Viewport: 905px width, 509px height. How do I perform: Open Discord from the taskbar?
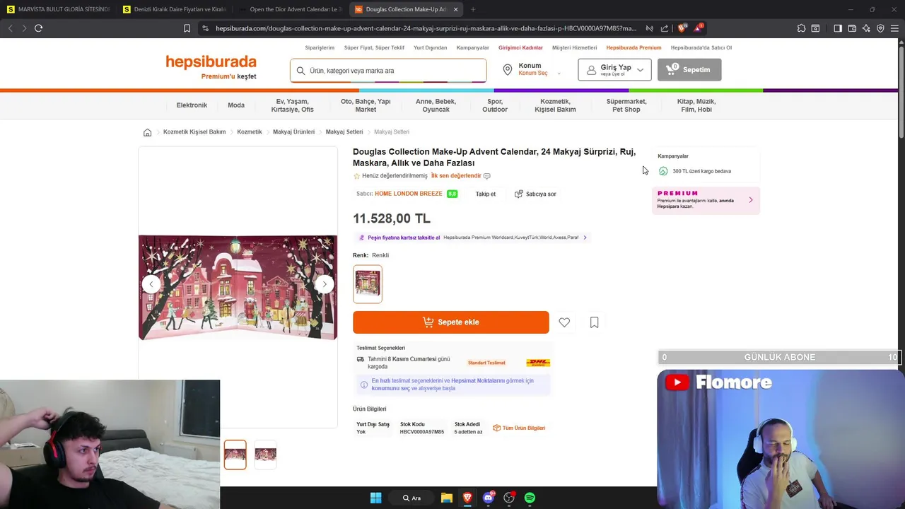[x=488, y=498]
